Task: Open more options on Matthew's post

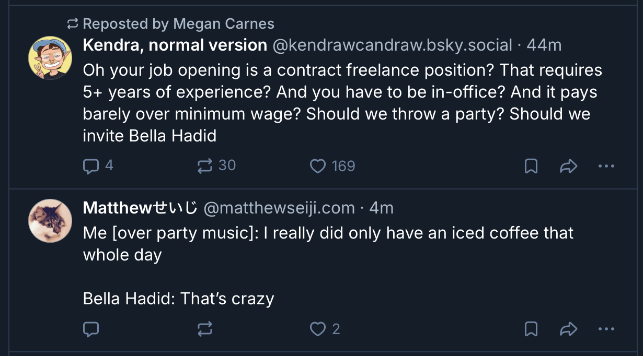Action: (606, 329)
